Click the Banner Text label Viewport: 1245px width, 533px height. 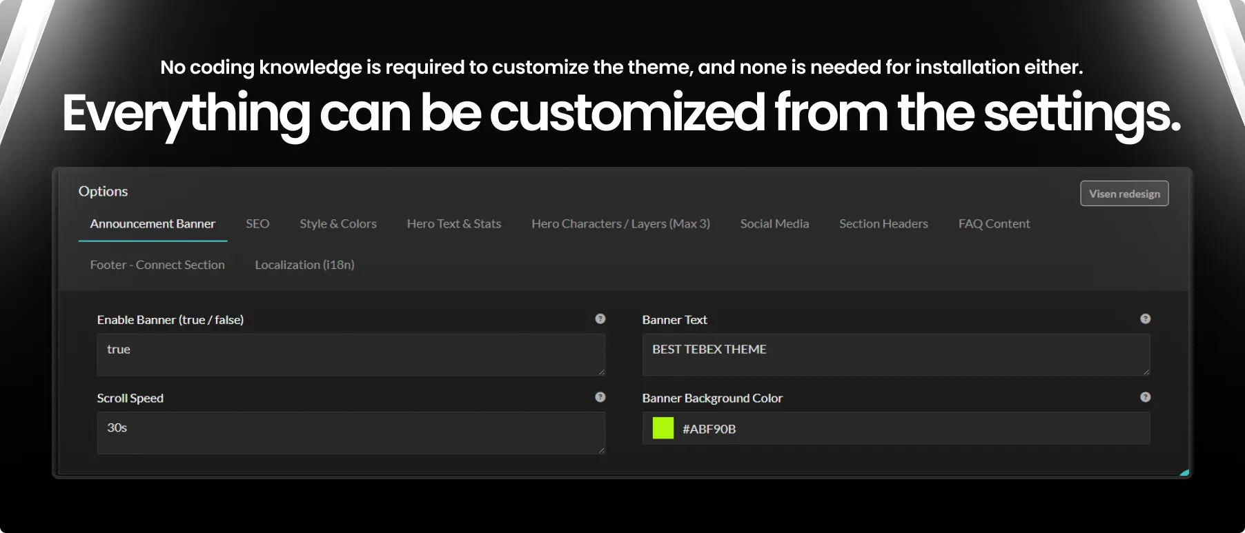pyautogui.click(x=674, y=320)
